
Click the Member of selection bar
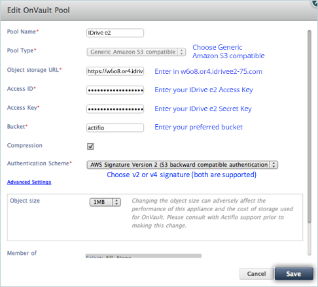tap(143, 256)
